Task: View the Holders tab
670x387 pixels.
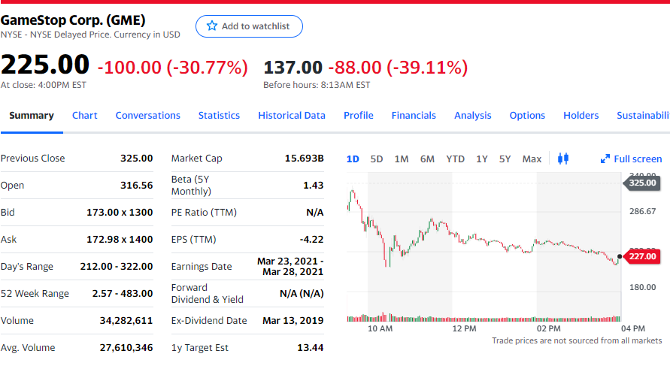Action: coord(581,115)
